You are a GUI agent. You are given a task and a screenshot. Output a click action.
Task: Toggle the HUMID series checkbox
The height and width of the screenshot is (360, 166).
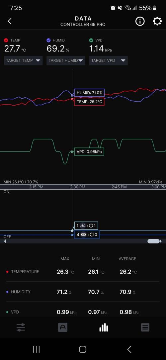[x=48, y=41]
